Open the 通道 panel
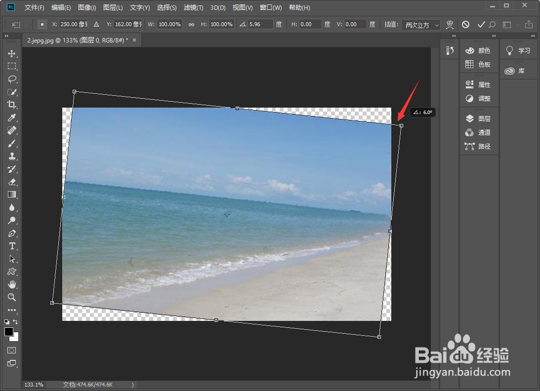Image resolution: width=540 pixels, height=391 pixels. point(478,132)
